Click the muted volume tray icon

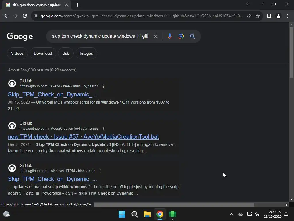click(257, 214)
